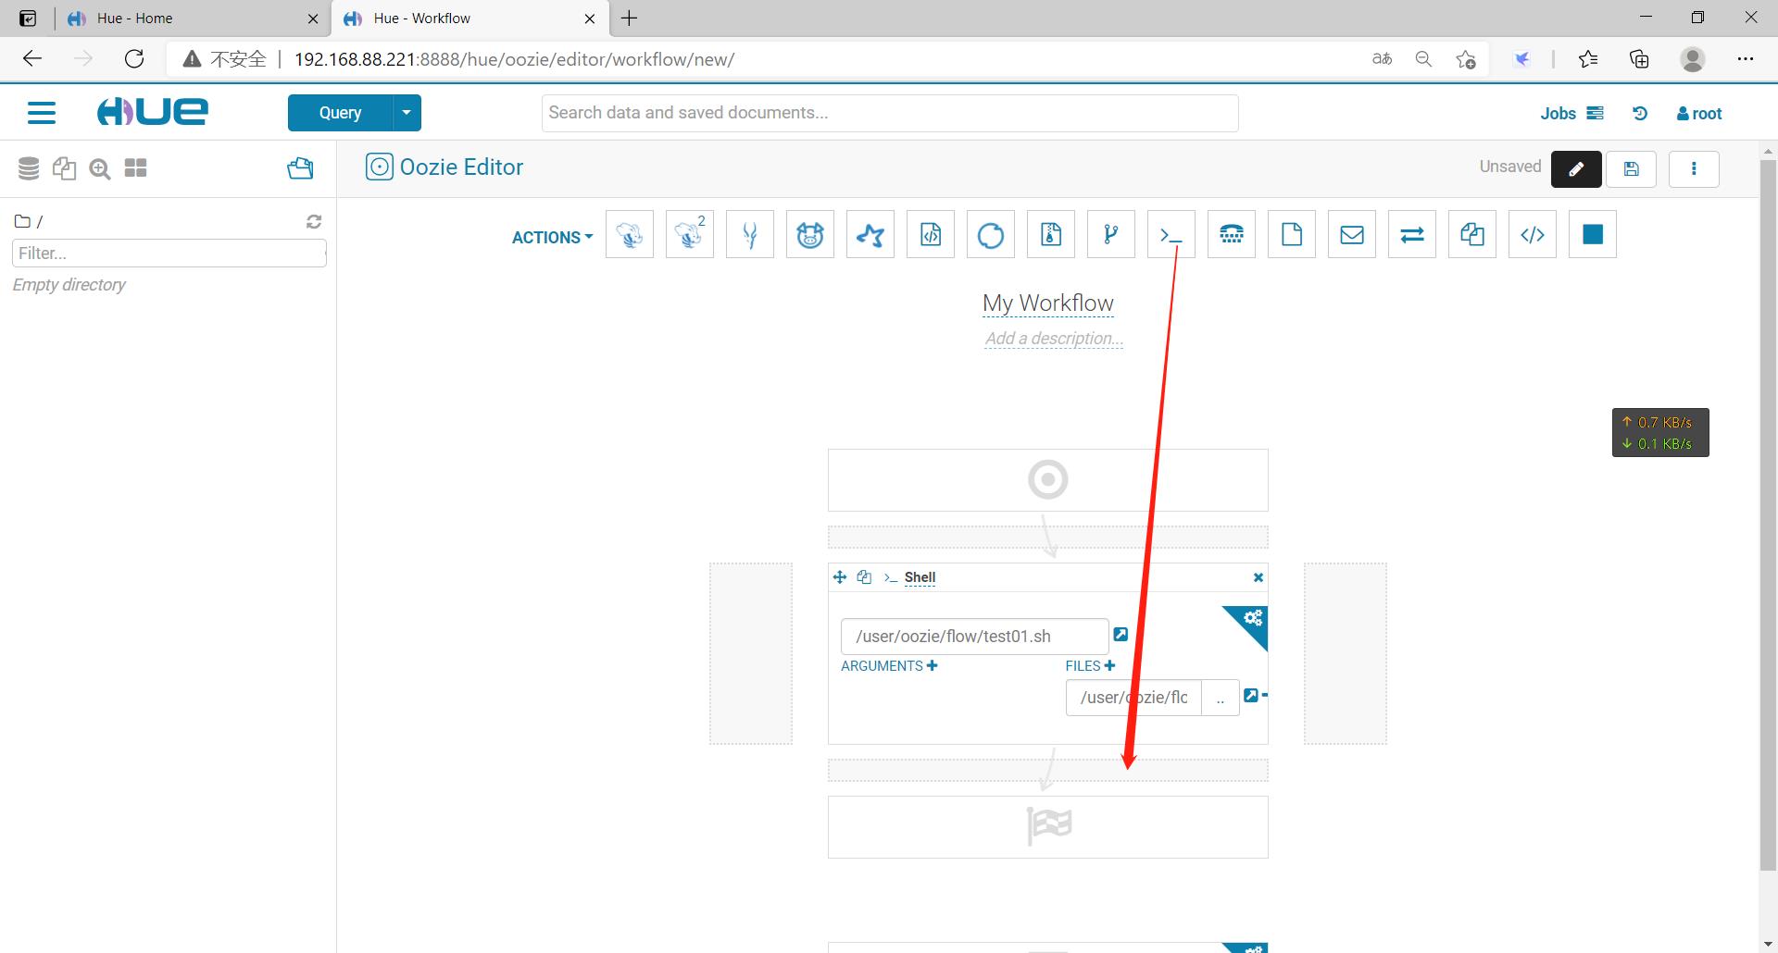Open the job history icon

pos(1640,113)
